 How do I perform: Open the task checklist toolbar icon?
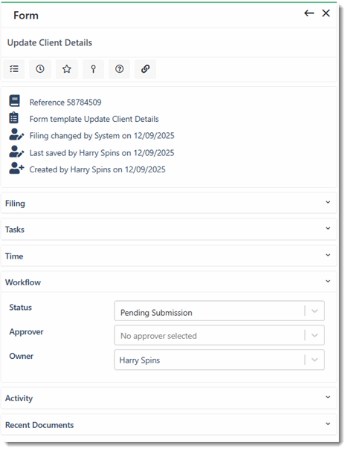14,69
